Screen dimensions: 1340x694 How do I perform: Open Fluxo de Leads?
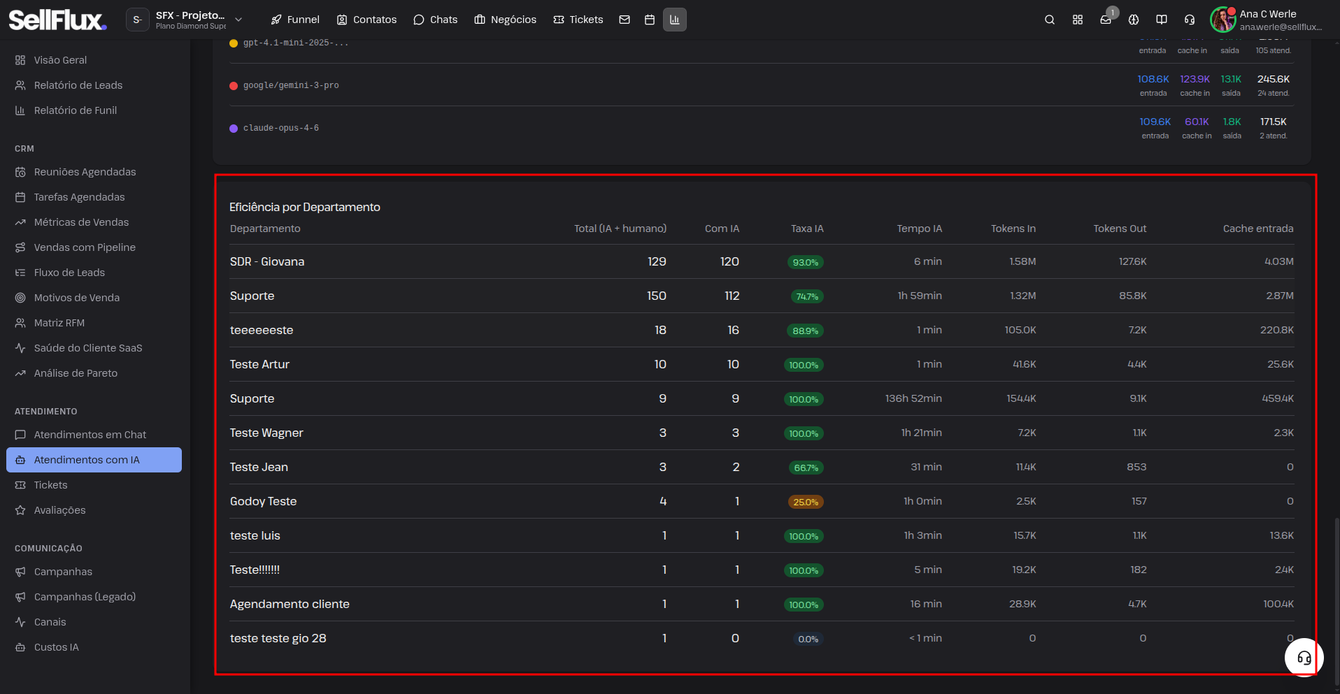94,273
